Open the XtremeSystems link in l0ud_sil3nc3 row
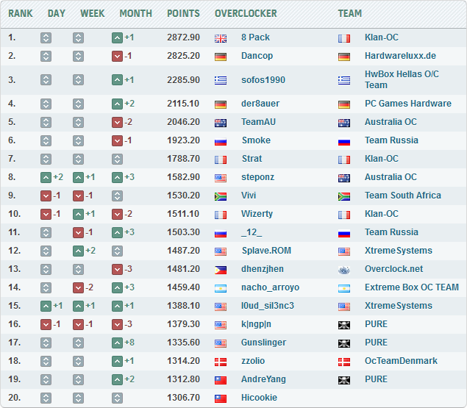Image resolution: width=467 pixels, height=408 pixels. (x=398, y=306)
